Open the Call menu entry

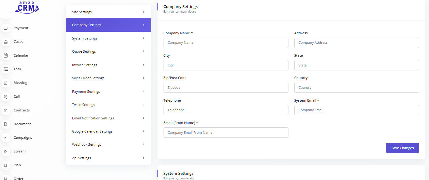pyautogui.click(x=17, y=96)
